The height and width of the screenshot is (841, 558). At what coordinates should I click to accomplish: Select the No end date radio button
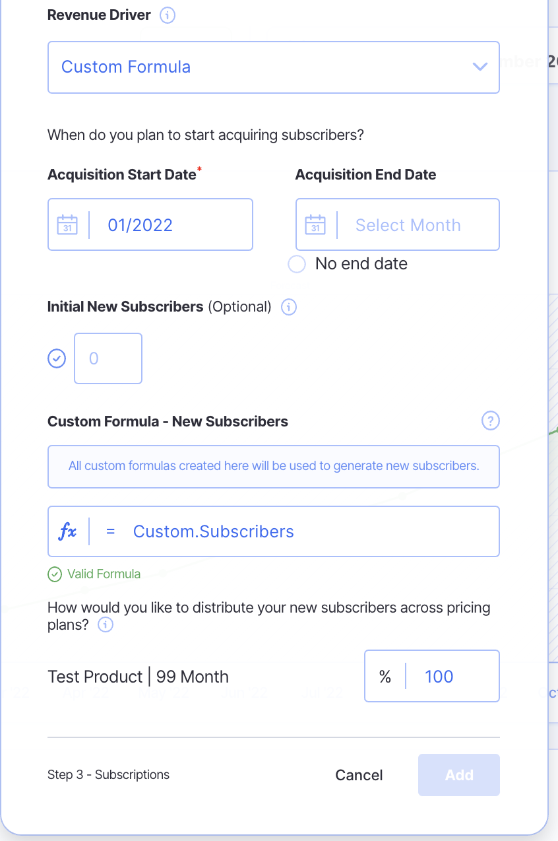pyautogui.click(x=297, y=264)
